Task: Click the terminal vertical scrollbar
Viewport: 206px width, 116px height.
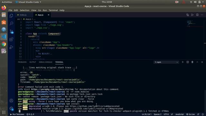Action: coord(205,101)
